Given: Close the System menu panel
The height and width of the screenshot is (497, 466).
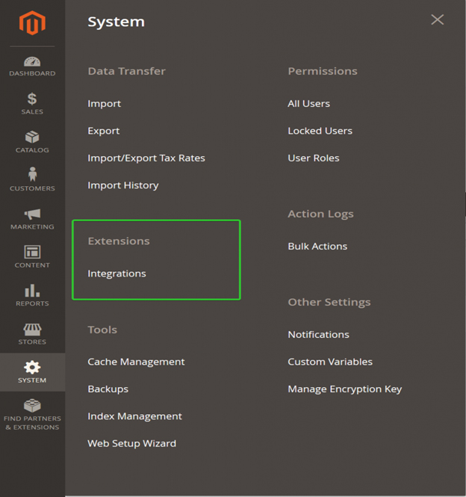Looking at the screenshot, I should (x=437, y=19).
